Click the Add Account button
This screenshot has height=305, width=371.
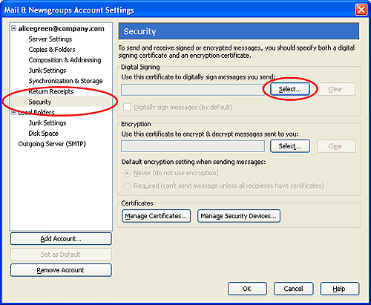click(x=61, y=239)
